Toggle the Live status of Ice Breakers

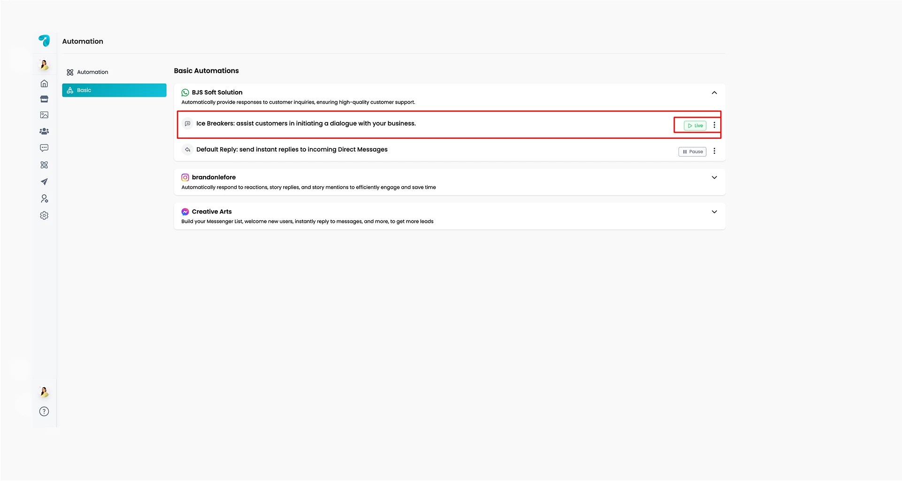coord(695,125)
